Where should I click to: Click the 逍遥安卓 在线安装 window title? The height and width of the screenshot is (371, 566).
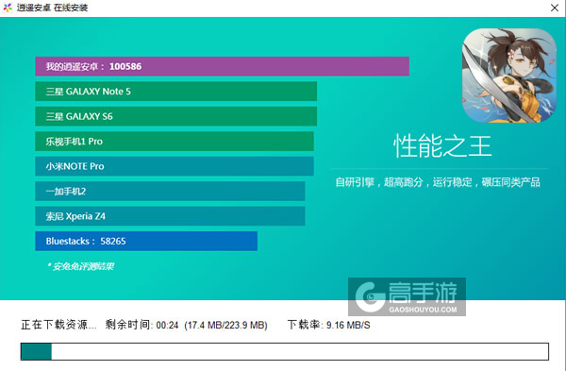[x=52, y=8]
